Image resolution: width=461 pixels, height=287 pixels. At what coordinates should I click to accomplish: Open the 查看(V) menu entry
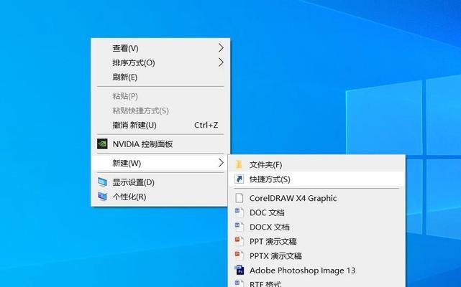click(160, 48)
